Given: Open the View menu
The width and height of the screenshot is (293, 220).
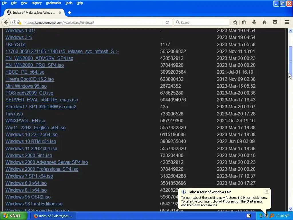Looking at the screenshot, I should coord(24,3).
